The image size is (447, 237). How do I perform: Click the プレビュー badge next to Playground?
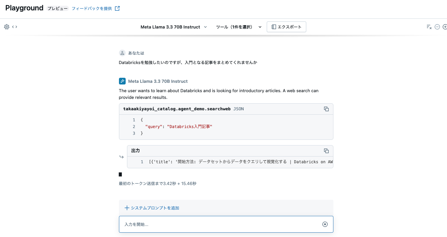pos(57,8)
